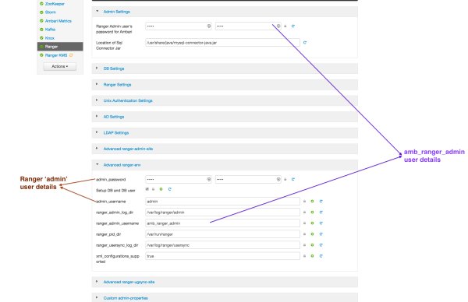
Task: Expand the LDAP Settings section
Action: (x=116, y=133)
